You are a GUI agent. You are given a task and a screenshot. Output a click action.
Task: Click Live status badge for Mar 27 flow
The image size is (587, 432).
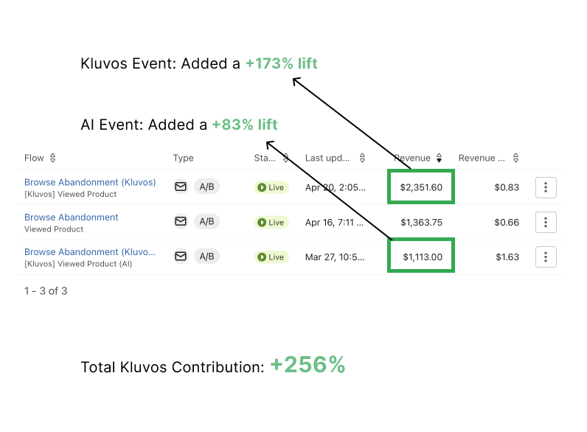click(271, 257)
